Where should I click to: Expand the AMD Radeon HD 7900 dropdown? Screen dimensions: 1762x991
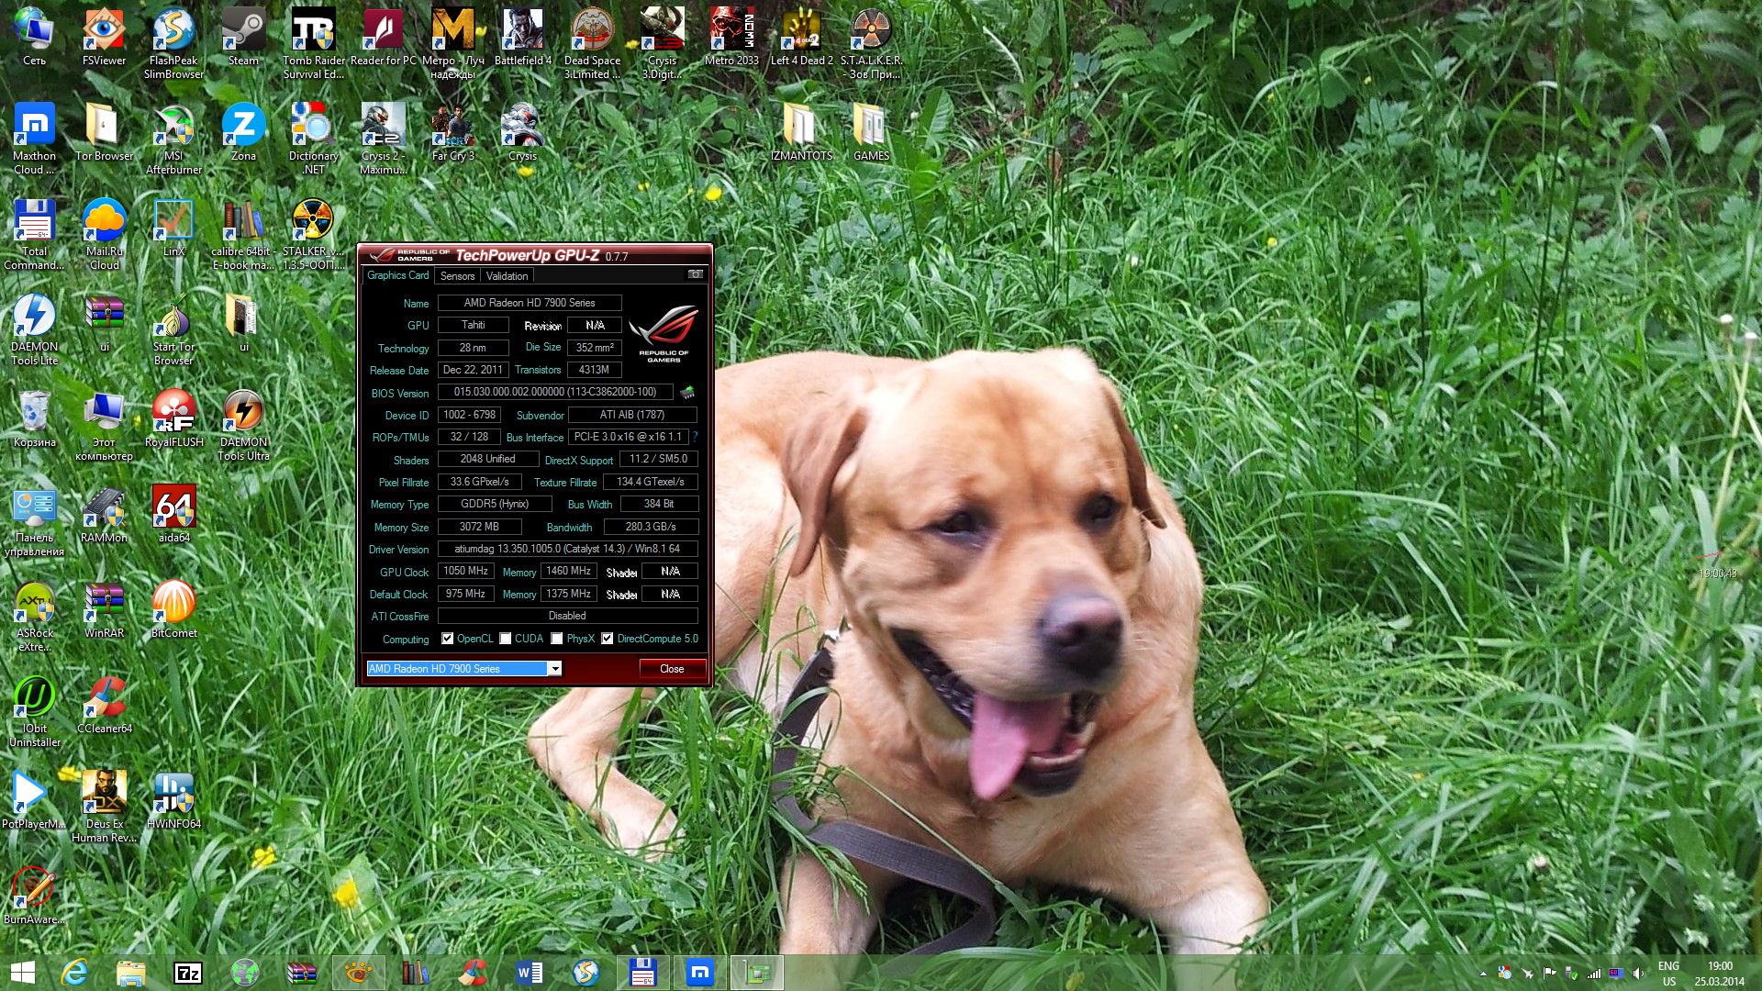pos(554,669)
